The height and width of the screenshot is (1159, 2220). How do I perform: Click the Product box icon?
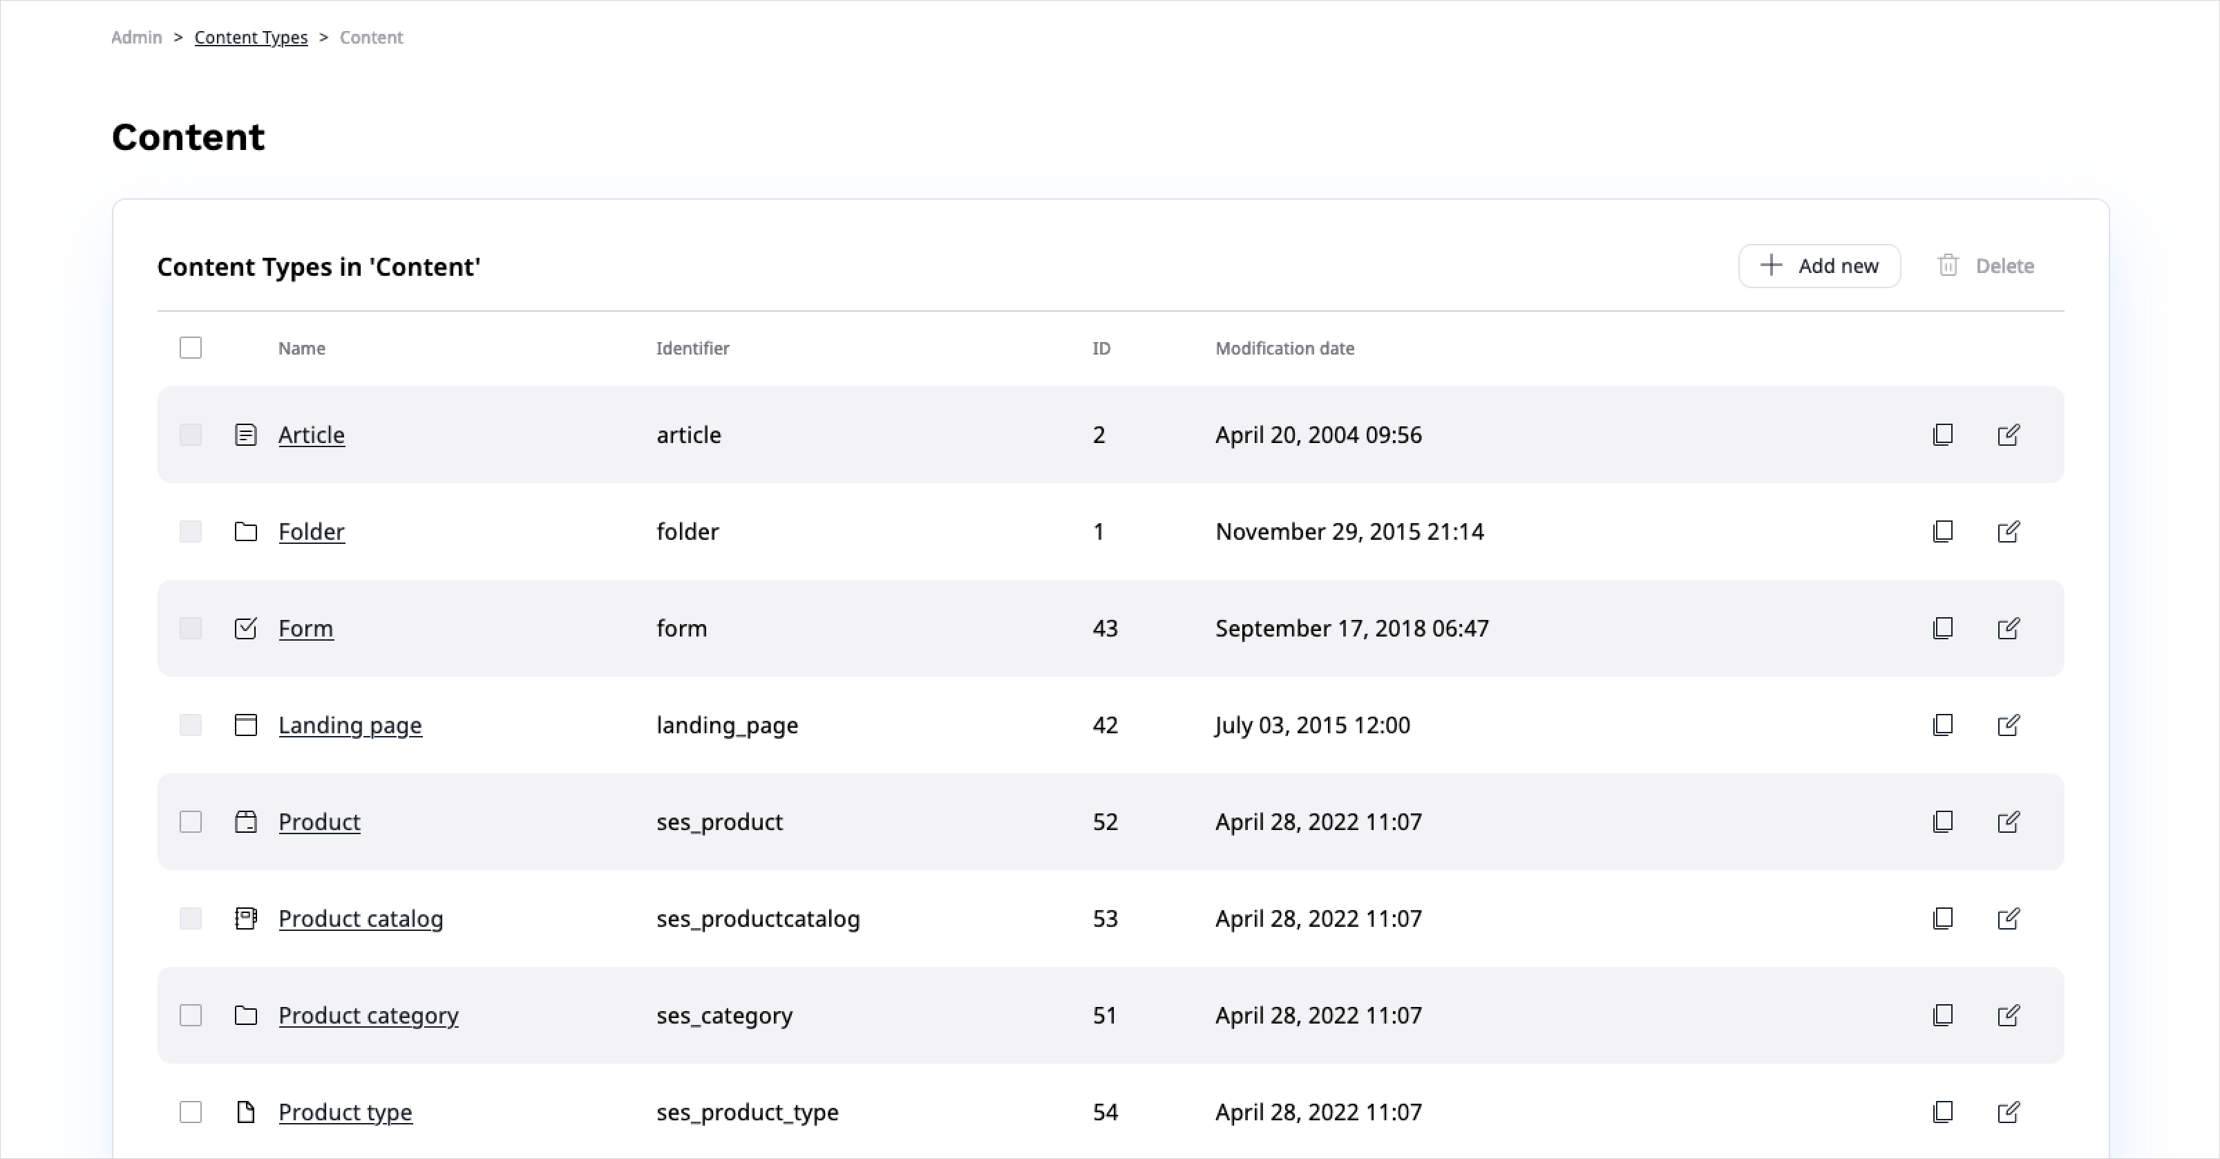point(245,821)
